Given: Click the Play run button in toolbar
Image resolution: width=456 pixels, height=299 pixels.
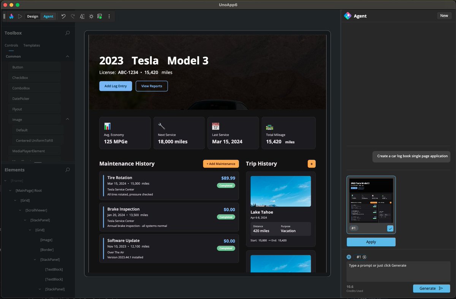Looking at the screenshot, I should 20,16.
